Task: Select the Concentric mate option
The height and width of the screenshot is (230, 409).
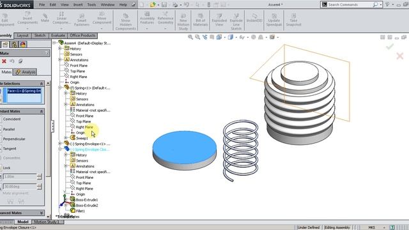Action: pyautogui.click(x=12, y=158)
